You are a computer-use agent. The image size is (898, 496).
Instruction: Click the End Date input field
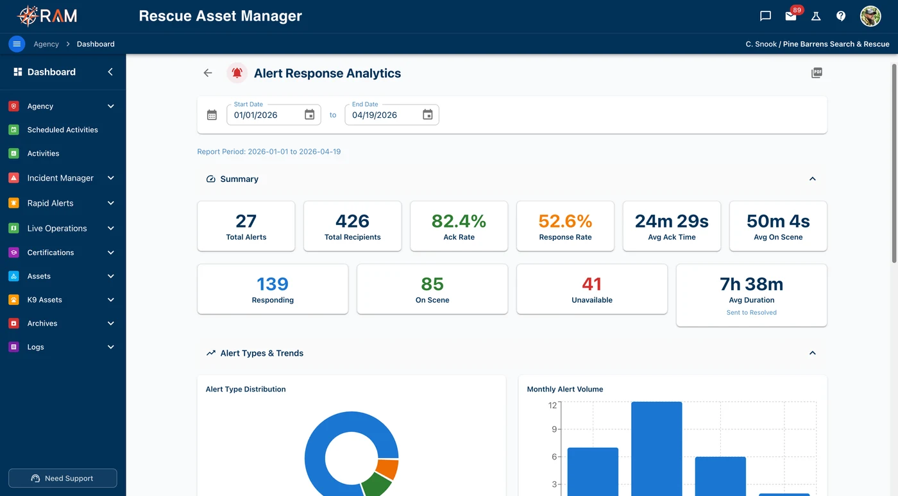coord(392,115)
